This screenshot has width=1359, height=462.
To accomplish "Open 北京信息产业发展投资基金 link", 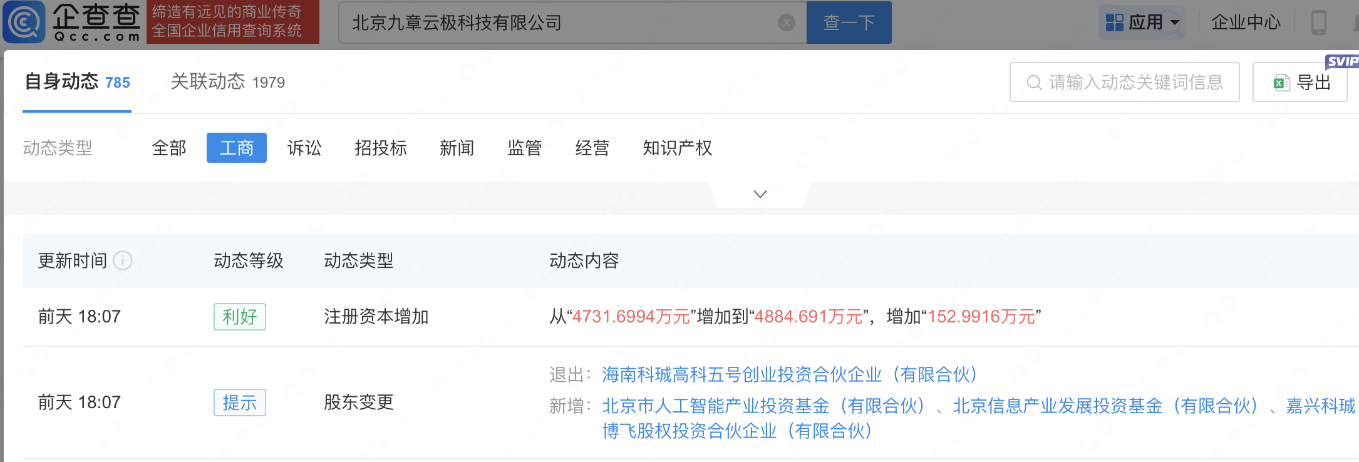I will [x=1105, y=406].
